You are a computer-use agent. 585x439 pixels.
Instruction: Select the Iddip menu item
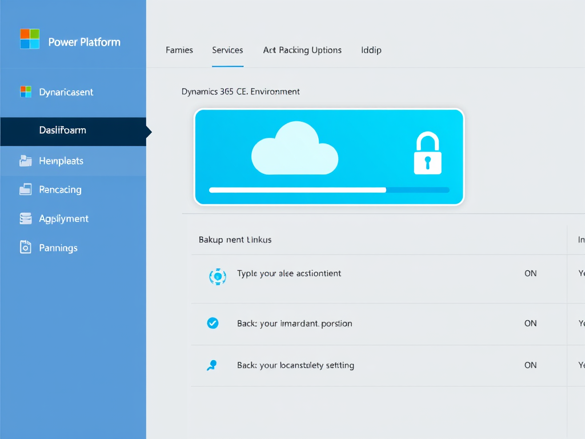tap(371, 50)
